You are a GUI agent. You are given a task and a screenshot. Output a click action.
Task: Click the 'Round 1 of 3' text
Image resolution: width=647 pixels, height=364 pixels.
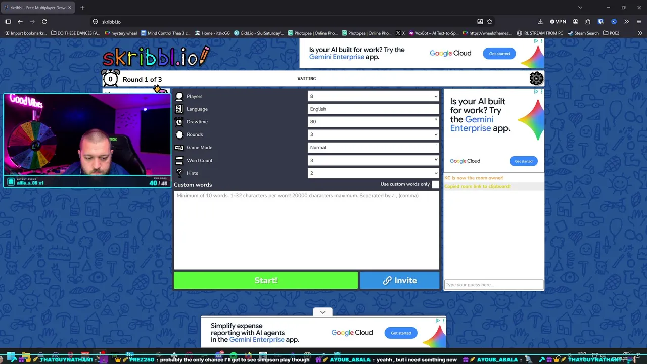[142, 79]
